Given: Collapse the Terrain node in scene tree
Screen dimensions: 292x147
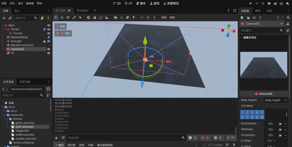Looking at the screenshot, I should [5, 29].
